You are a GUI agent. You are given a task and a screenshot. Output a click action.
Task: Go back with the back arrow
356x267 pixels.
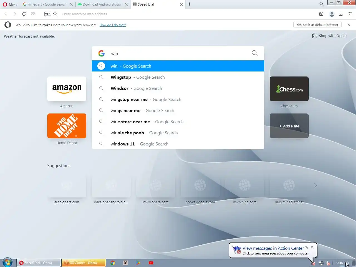click(6, 14)
